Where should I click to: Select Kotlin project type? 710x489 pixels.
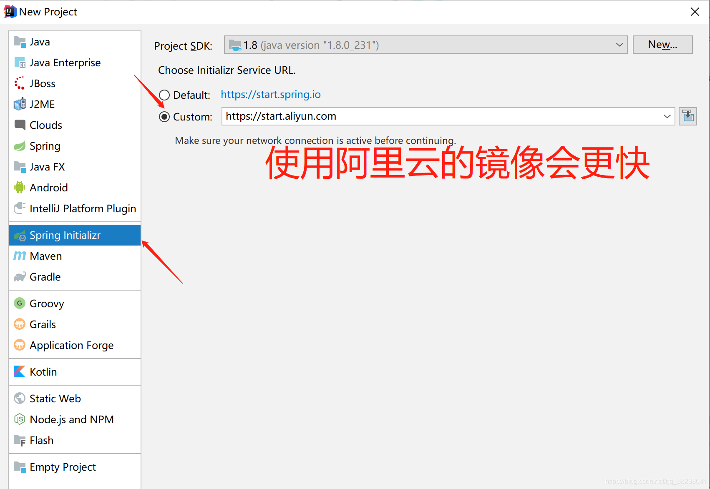pos(75,372)
